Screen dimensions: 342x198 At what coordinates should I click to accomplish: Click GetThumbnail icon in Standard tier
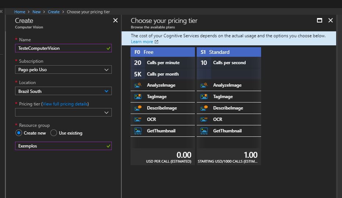(204, 131)
